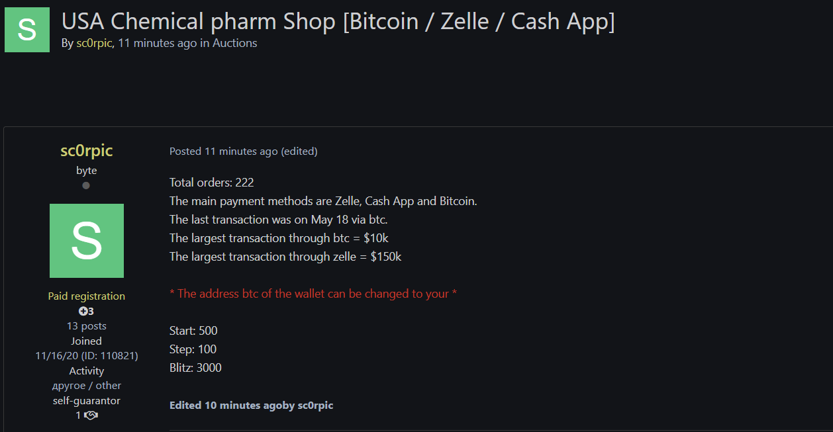
Task: Click the Joined 11/16/20 ID info line
Action: click(x=87, y=349)
